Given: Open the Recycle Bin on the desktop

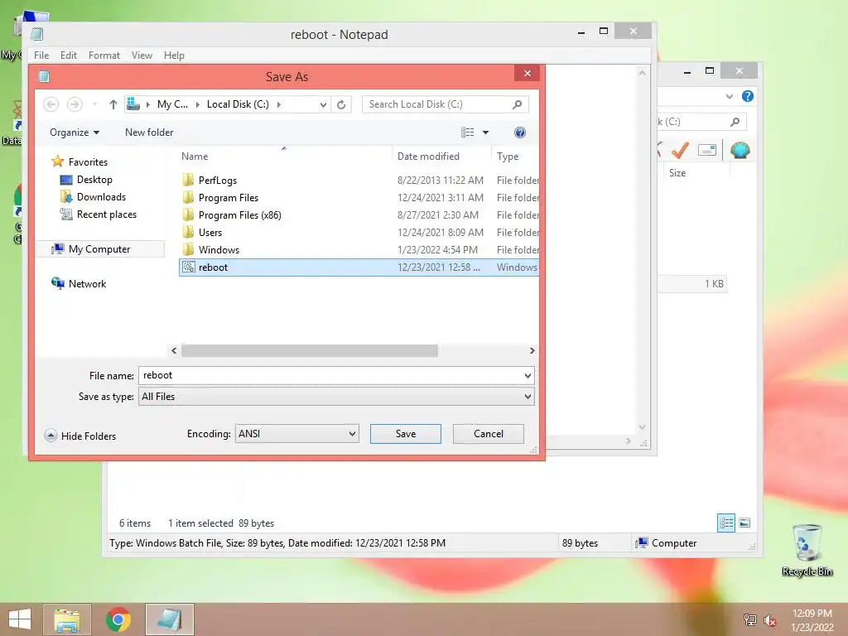Looking at the screenshot, I should click(x=807, y=550).
